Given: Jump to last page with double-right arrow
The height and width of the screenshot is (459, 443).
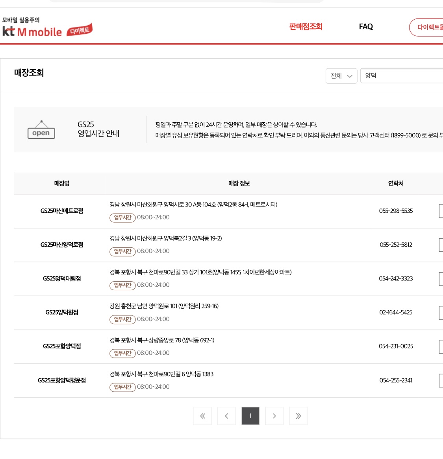Looking at the screenshot, I should point(298,416).
